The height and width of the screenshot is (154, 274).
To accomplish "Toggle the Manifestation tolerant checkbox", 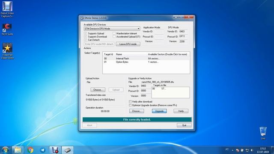I will pos(114,33).
